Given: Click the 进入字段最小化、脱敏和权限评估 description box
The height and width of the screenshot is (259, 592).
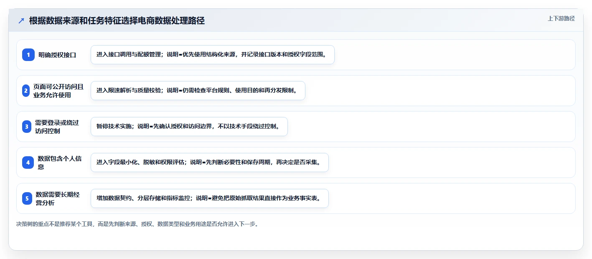Looking at the screenshot, I should [210, 163].
